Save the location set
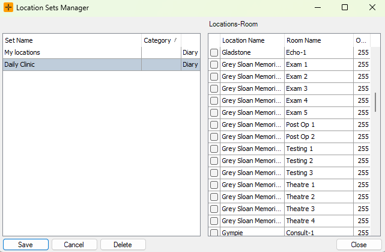Viewport: 385px width, 252px height. pyautogui.click(x=26, y=245)
